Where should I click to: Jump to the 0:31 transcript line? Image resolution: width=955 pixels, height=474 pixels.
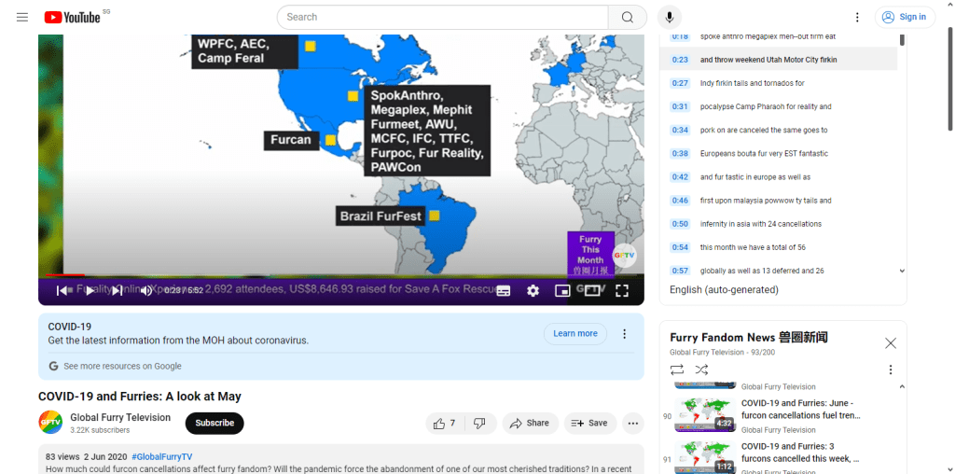coord(680,106)
